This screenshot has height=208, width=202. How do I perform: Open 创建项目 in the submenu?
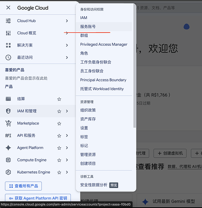pyautogui.click(x=104, y=163)
